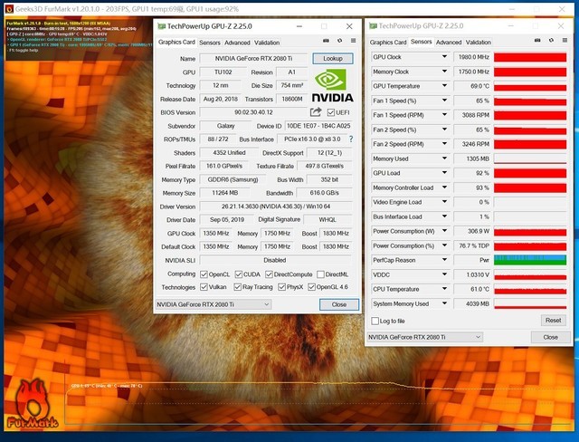Click Close button in Sensors window
Viewport: 579px width, 442px height.
550,337
